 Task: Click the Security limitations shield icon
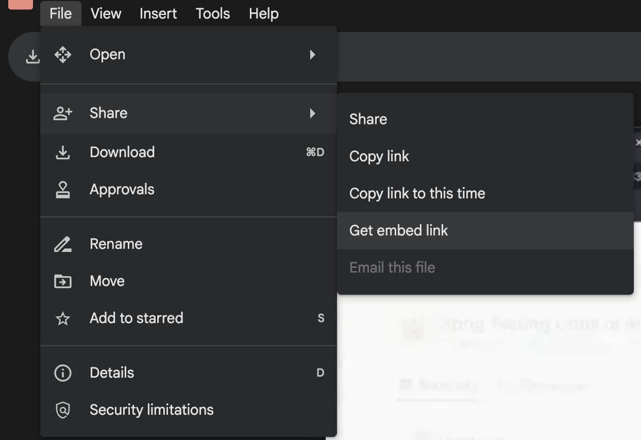63,410
